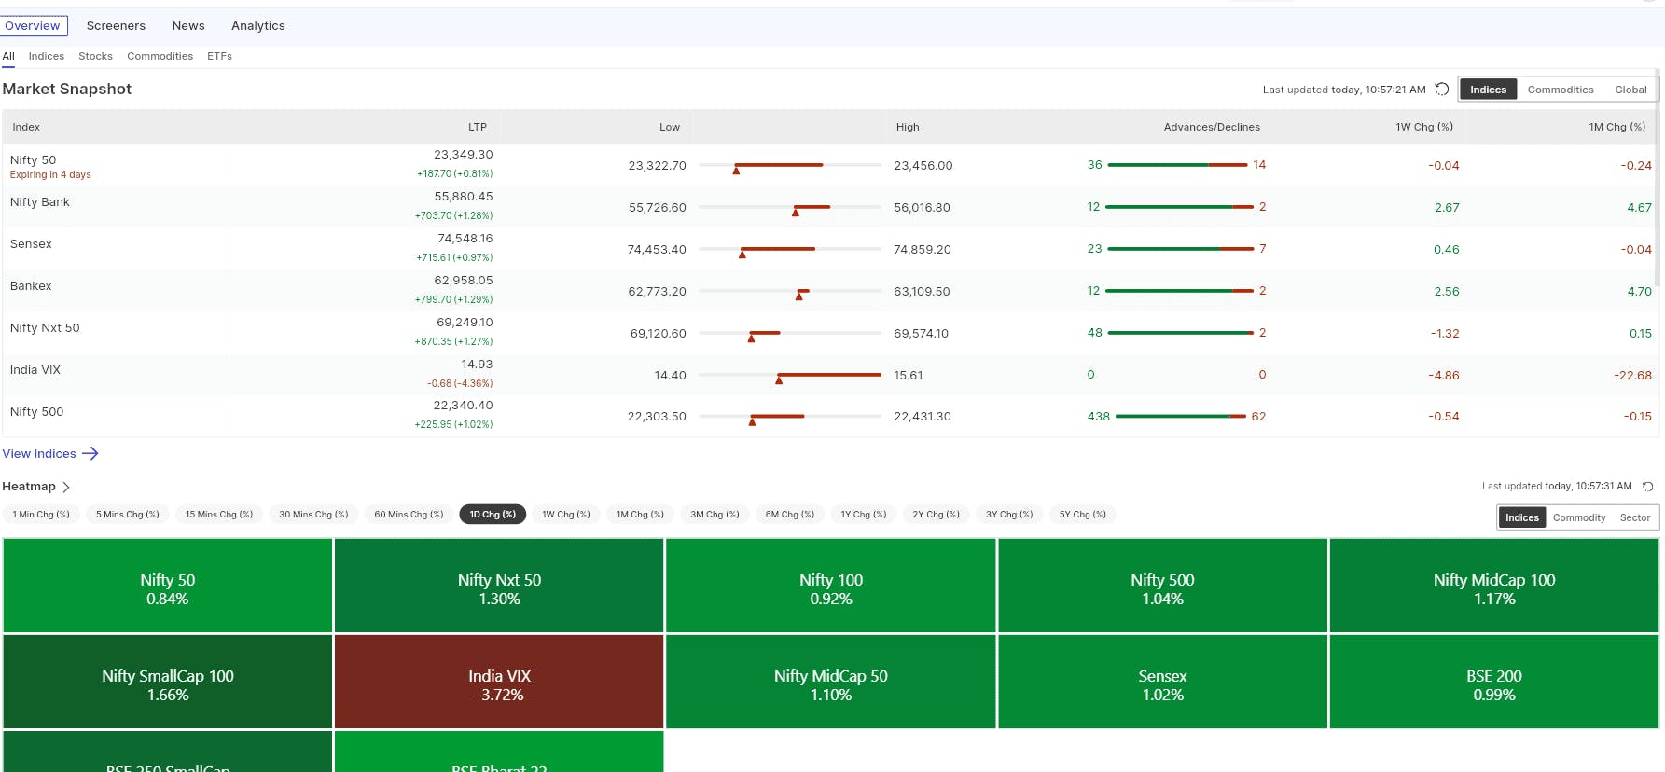Select 1Y Chg (%) heatmap period
1665x772 pixels.
click(864, 515)
